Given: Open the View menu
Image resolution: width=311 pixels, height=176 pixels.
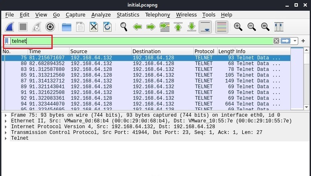Looking at the screenshot, I should click(x=41, y=15).
